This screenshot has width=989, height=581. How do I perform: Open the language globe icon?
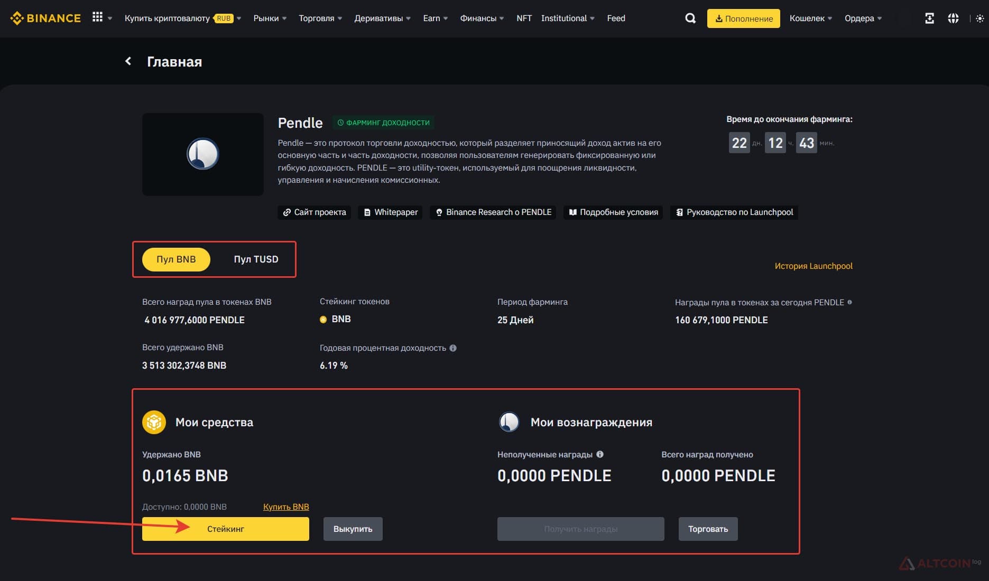click(953, 18)
